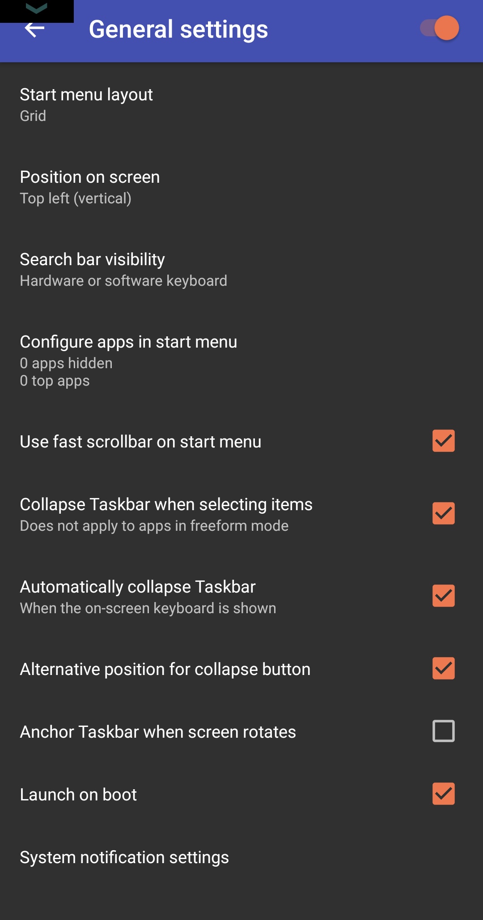Tap the General settings title
Image resolution: width=483 pixels, height=920 pixels.
[178, 30]
